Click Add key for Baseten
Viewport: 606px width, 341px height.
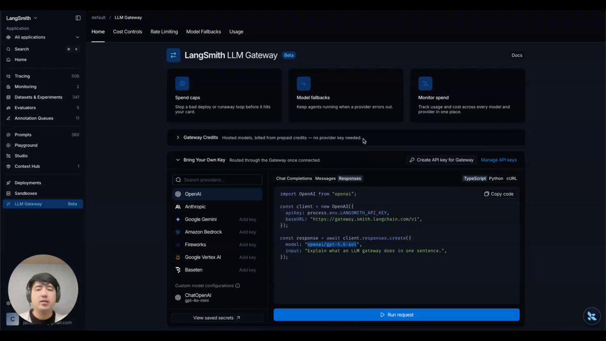click(247, 270)
